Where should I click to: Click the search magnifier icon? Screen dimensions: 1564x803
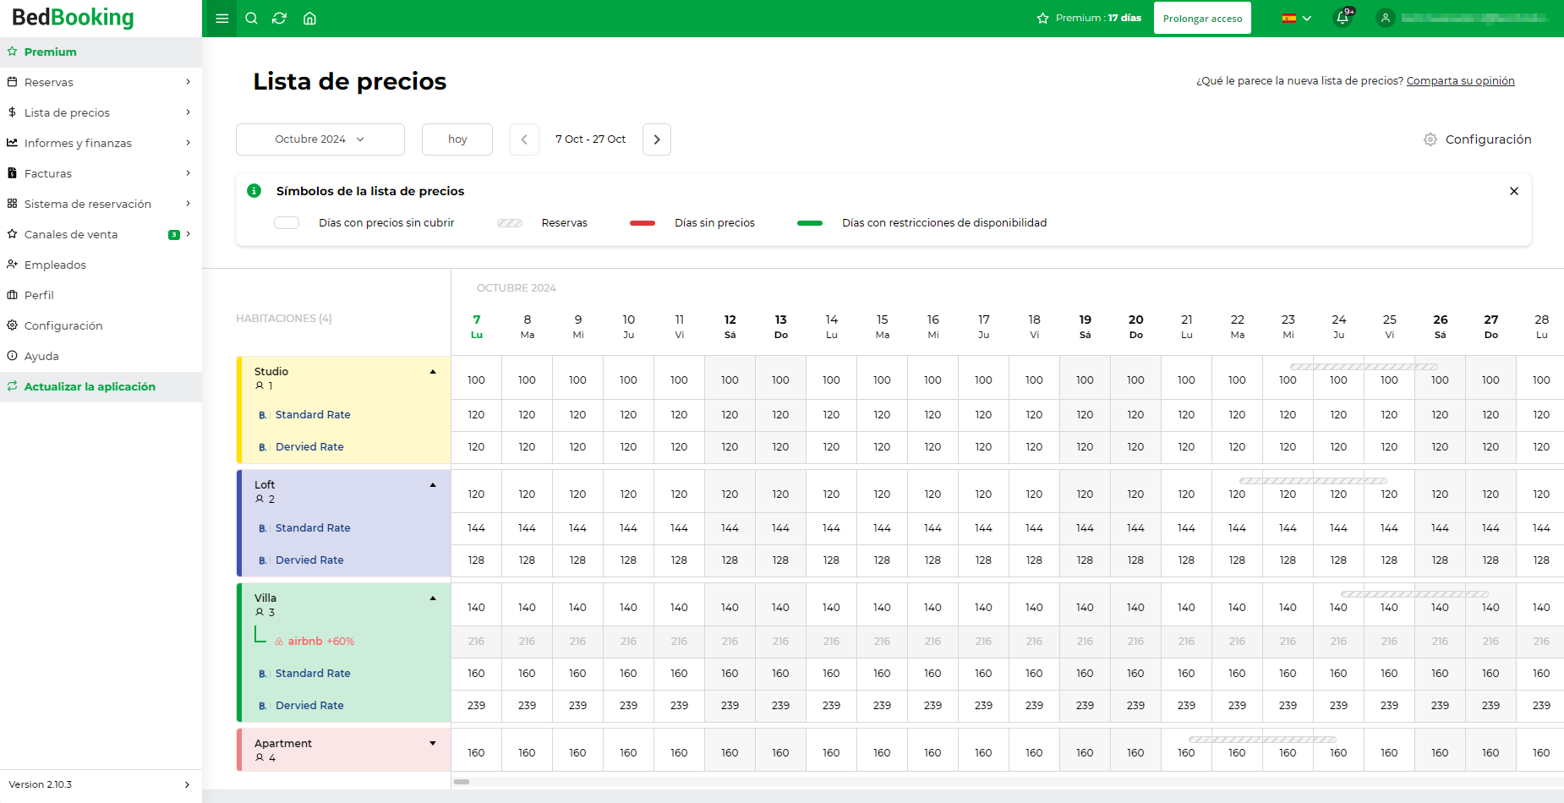click(x=251, y=19)
